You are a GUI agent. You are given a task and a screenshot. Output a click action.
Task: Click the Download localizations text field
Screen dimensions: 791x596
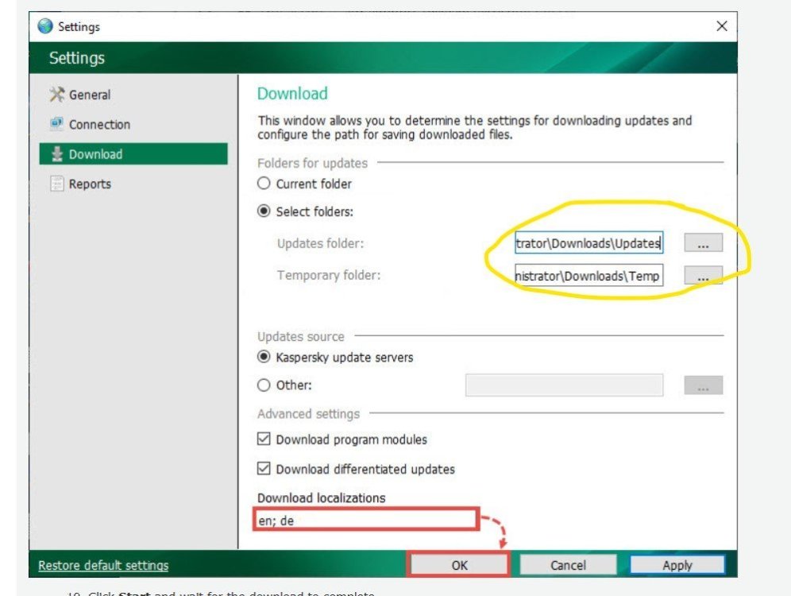[x=366, y=520]
